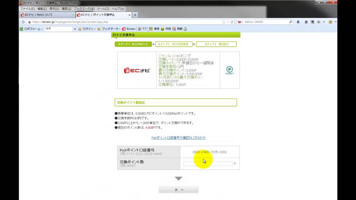This screenshot has height=200, width=356.
Task: Open the Yahoo search engine selector dropdown
Action: (x=240, y=22)
